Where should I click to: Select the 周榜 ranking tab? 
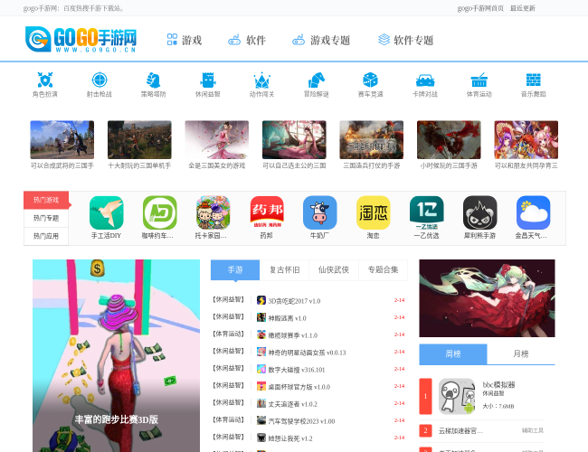[453, 353]
